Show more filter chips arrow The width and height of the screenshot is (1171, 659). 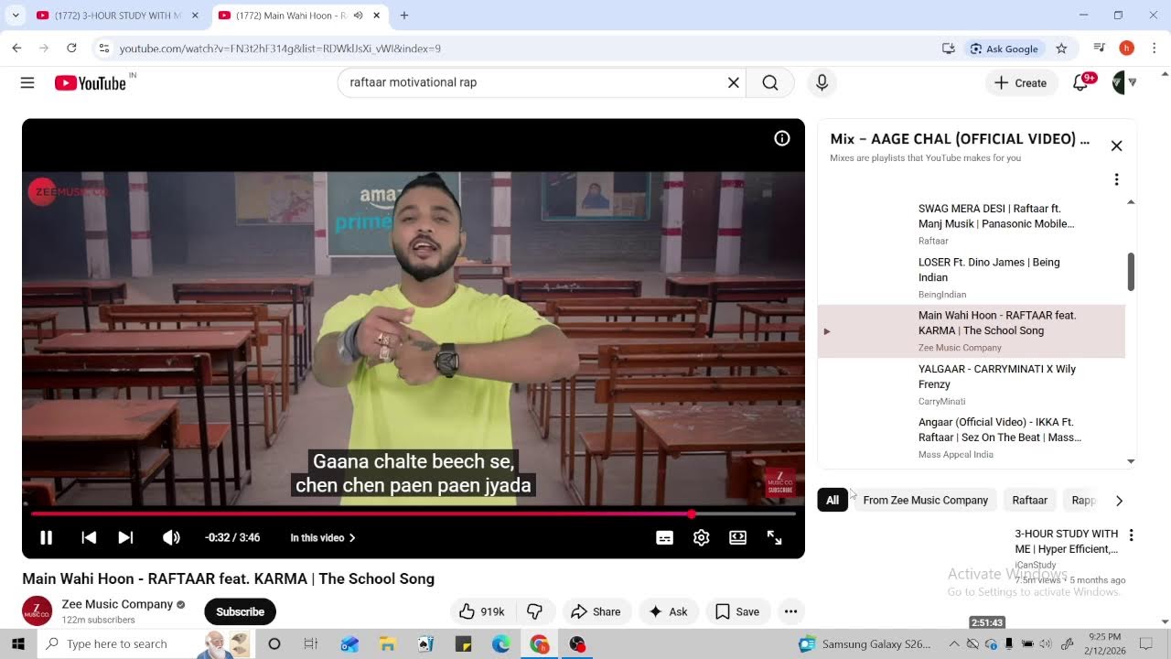pyautogui.click(x=1119, y=501)
